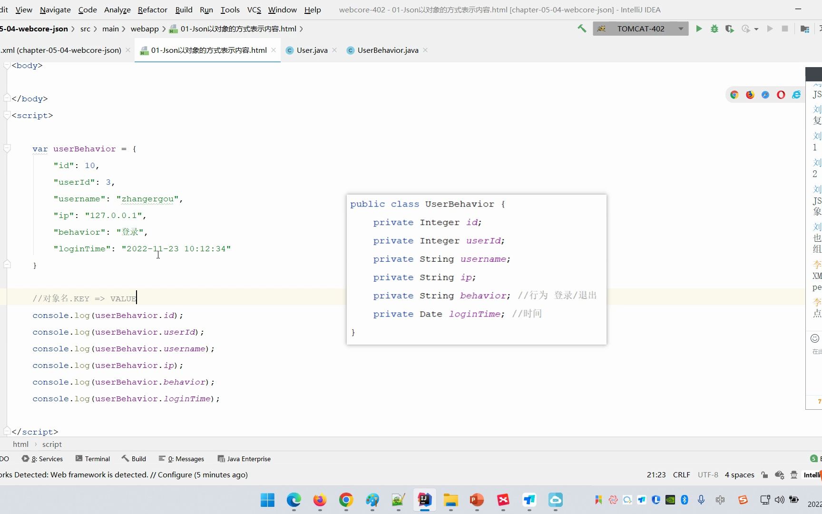Open the Analyze menu
This screenshot has width=822, height=514.
pyautogui.click(x=117, y=10)
